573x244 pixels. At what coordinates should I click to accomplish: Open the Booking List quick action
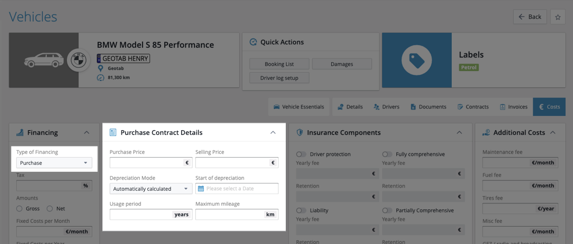[279, 64]
